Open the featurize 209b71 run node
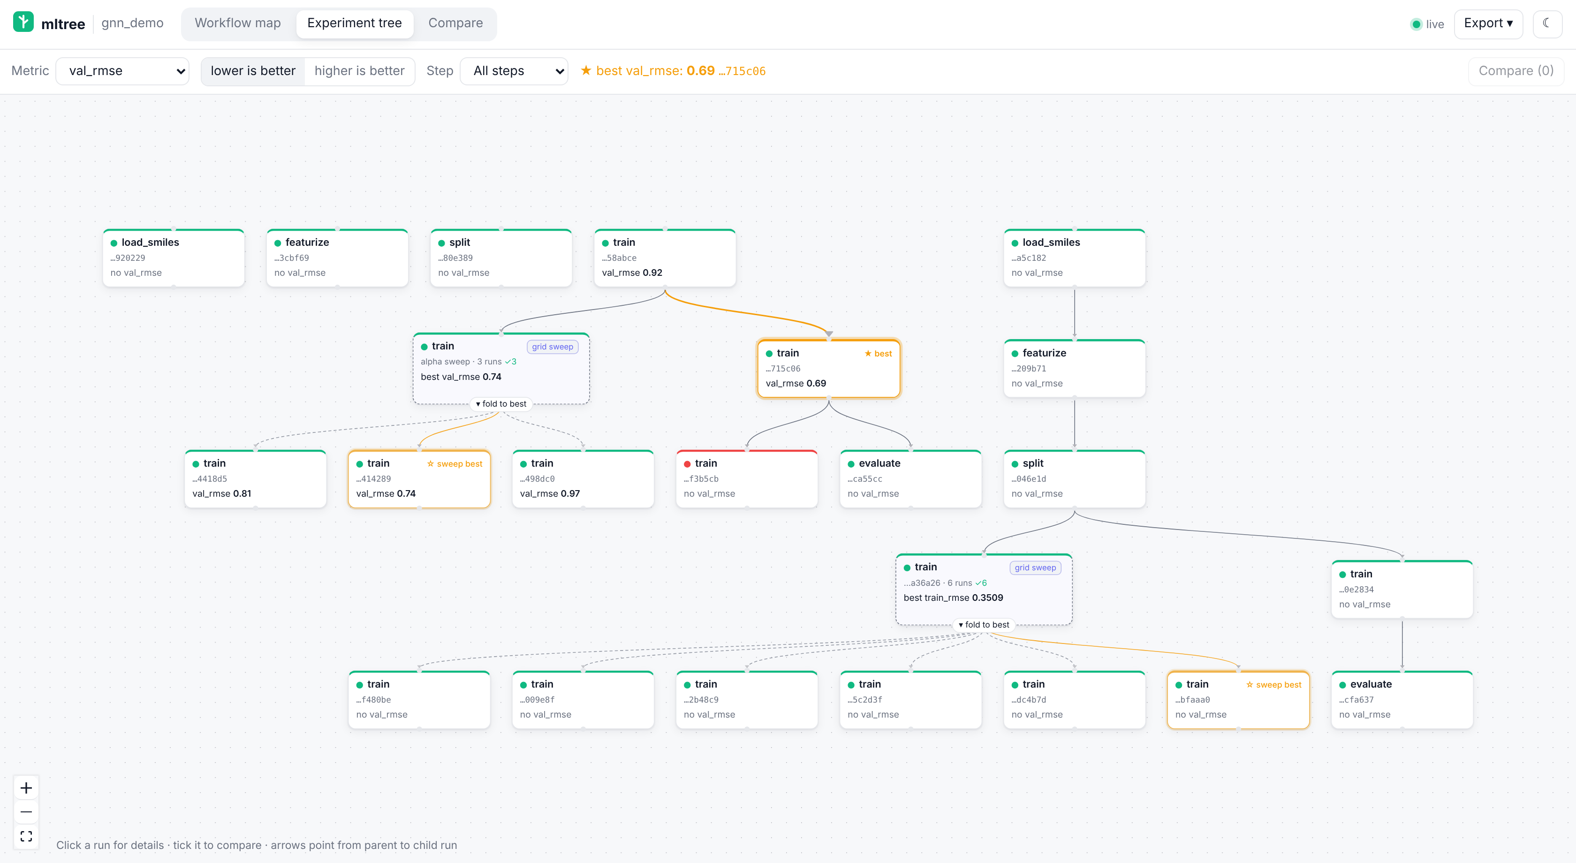Viewport: 1576px width, 863px height. coord(1074,368)
